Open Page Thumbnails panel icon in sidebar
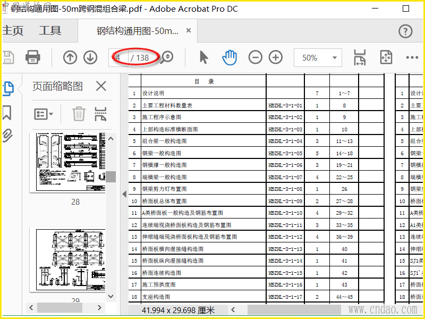425x319 pixels. click(8, 89)
